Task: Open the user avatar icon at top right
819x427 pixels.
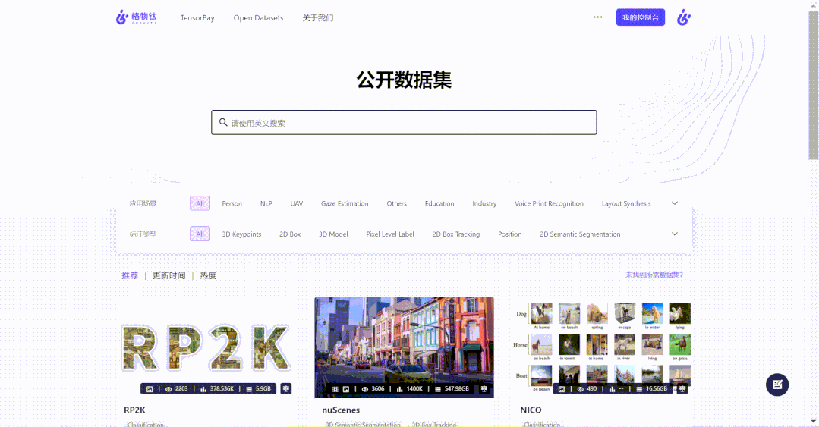Action: pos(684,17)
